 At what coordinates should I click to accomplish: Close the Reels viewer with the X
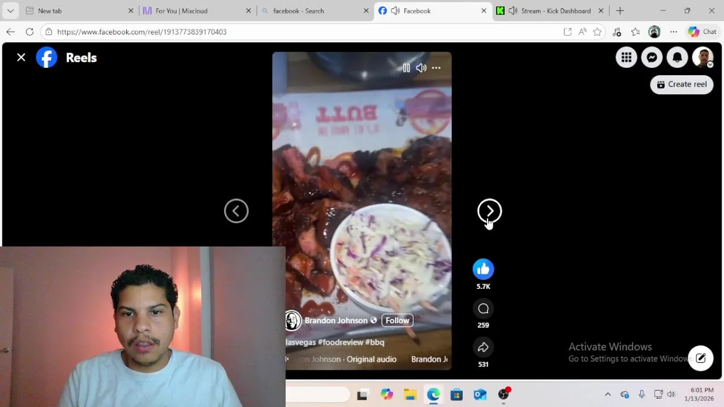(21, 57)
